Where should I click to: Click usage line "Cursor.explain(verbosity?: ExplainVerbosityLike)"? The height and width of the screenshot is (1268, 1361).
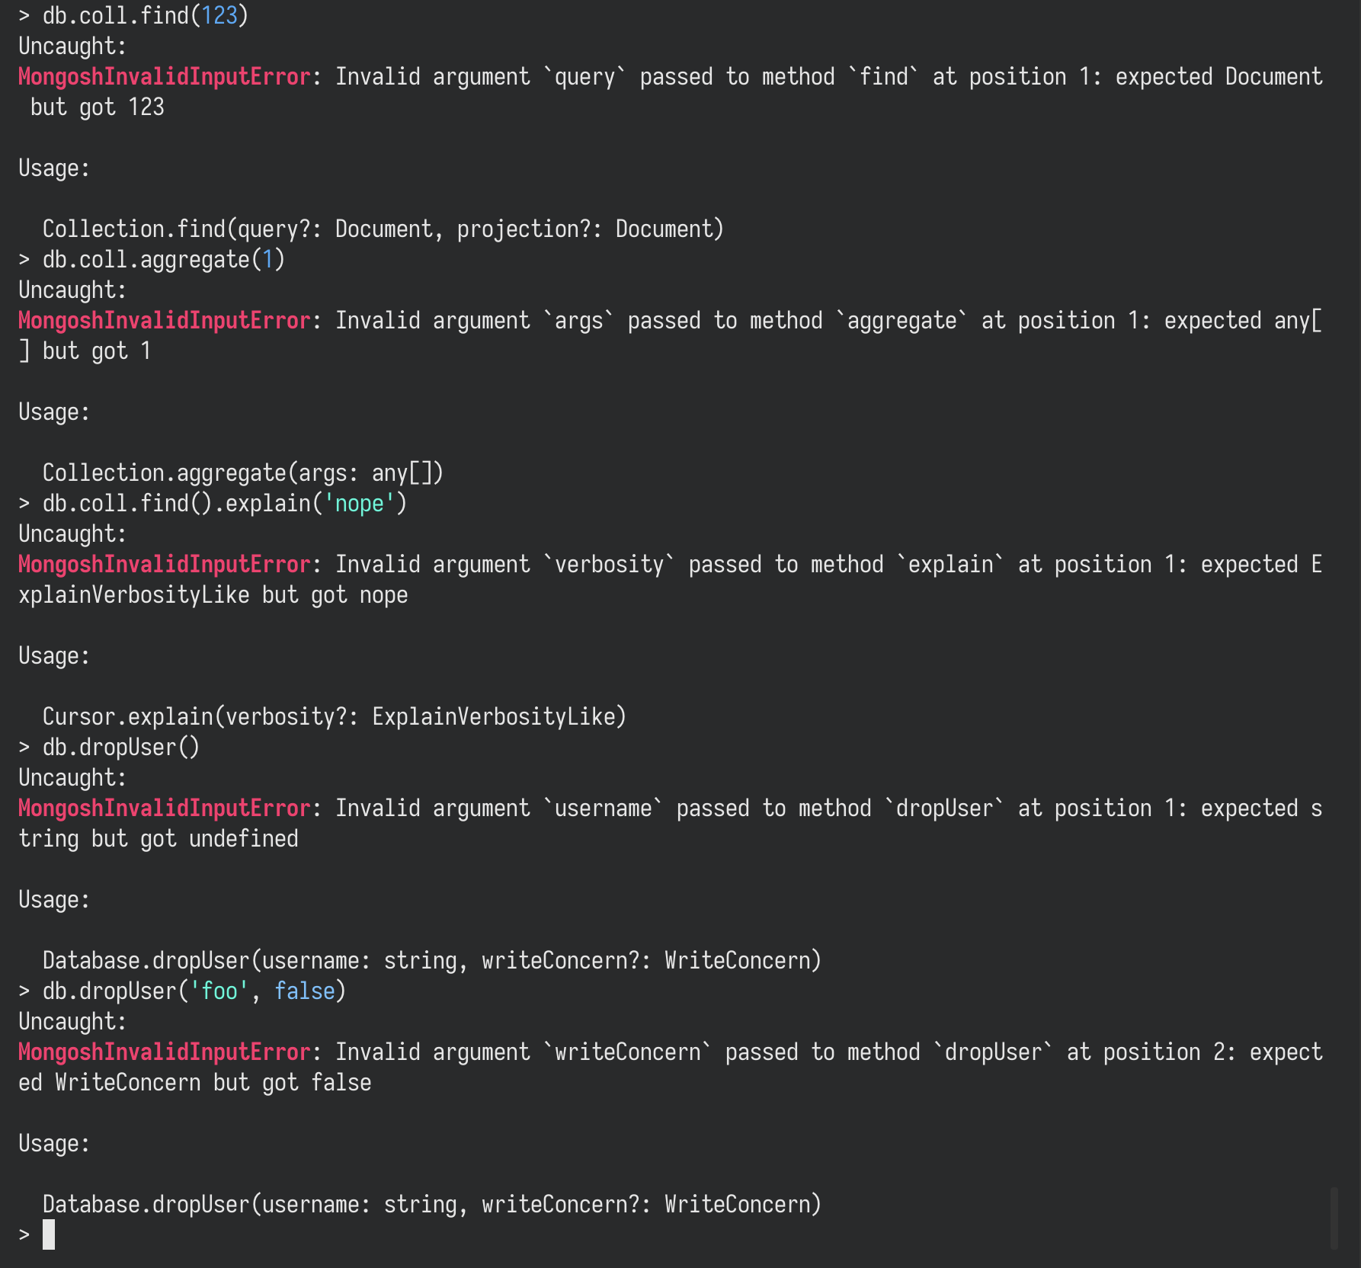tap(335, 717)
